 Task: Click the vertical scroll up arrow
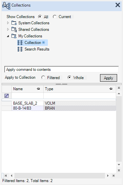(x=119, y=94)
